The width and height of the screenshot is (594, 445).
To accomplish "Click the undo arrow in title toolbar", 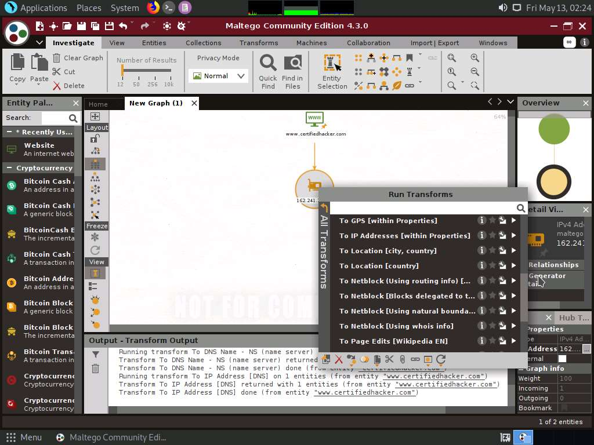I will (123, 25).
